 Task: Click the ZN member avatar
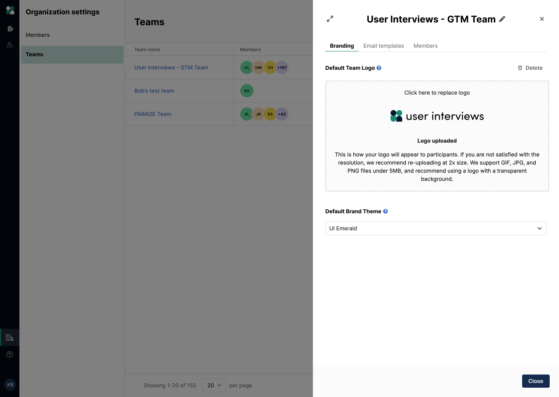point(270,67)
